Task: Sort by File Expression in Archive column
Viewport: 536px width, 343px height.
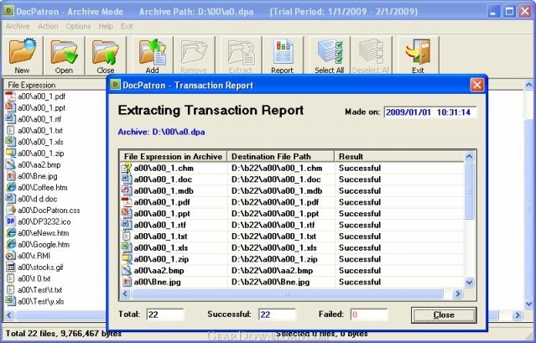Action: pos(174,157)
